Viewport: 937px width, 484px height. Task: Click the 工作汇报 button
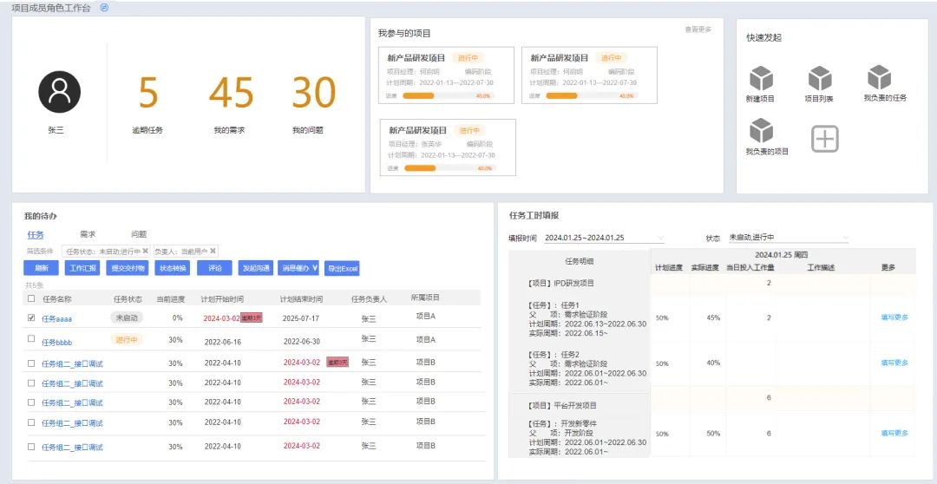point(82,268)
